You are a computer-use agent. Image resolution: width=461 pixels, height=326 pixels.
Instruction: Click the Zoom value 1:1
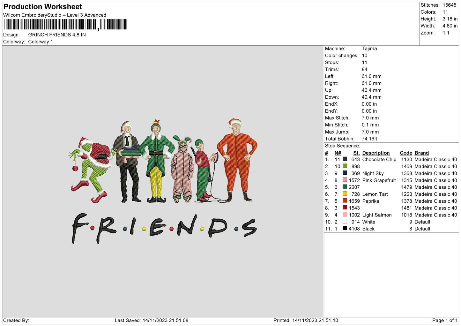pyautogui.click(x=446, y=33)
